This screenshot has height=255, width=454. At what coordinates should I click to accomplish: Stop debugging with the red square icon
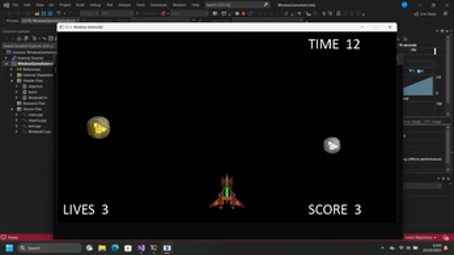[x=243, y=13]
